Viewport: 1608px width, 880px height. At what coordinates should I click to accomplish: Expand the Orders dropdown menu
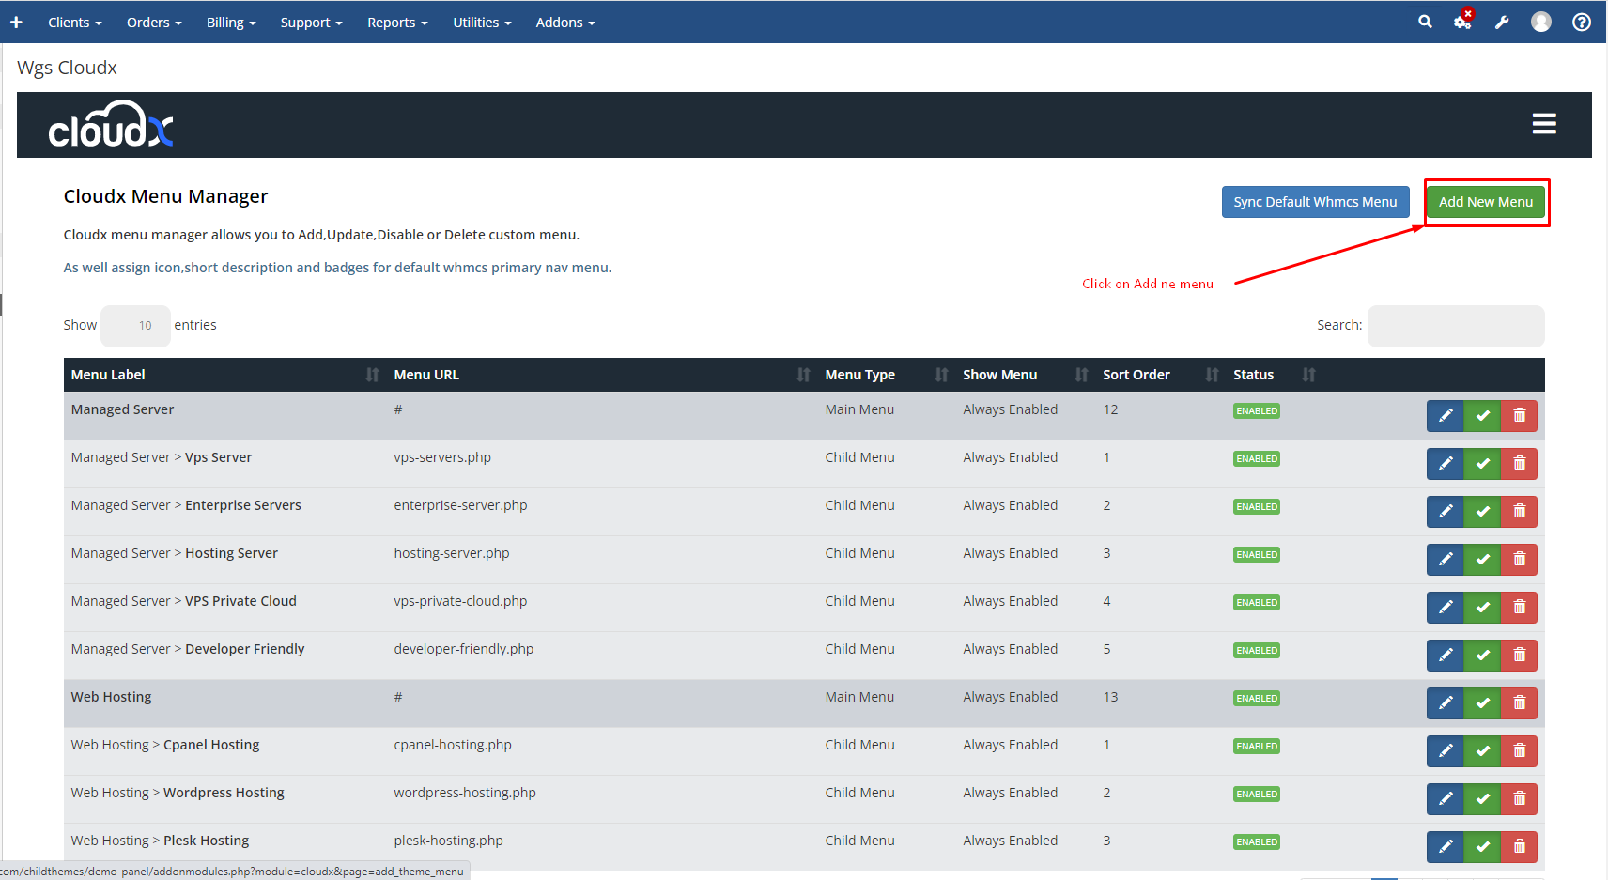coord(154,23)
